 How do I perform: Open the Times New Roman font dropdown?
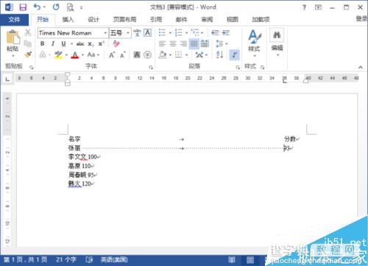pyautogui.click(x=105, y=33)
